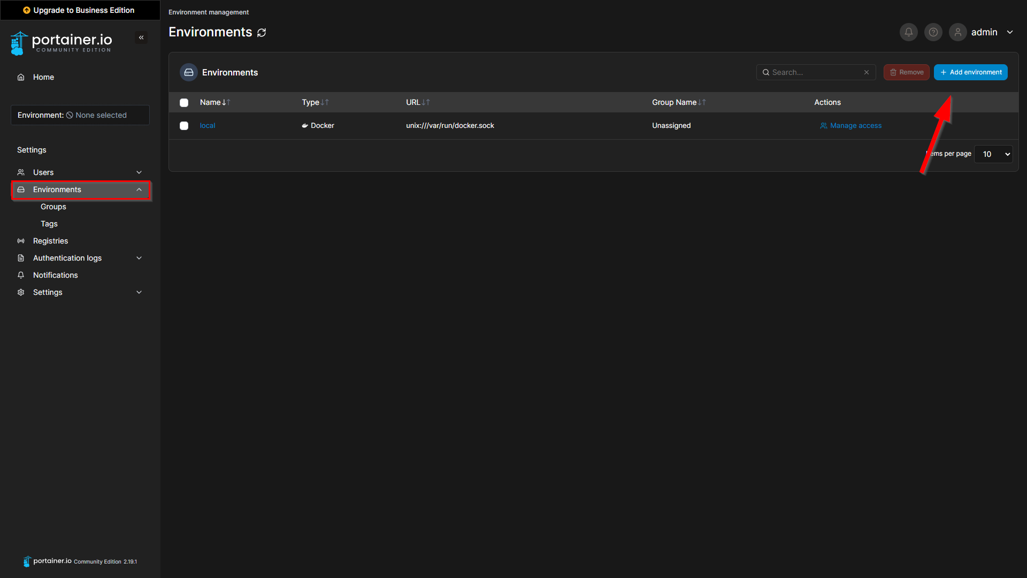Refresh the Environments page via reload icon

pos(262,33)
